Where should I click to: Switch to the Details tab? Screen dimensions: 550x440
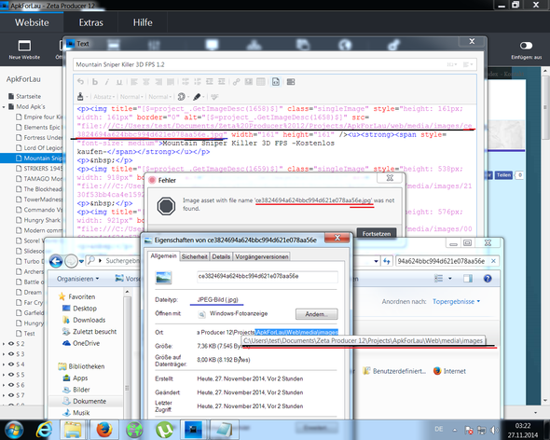(221, 257)
